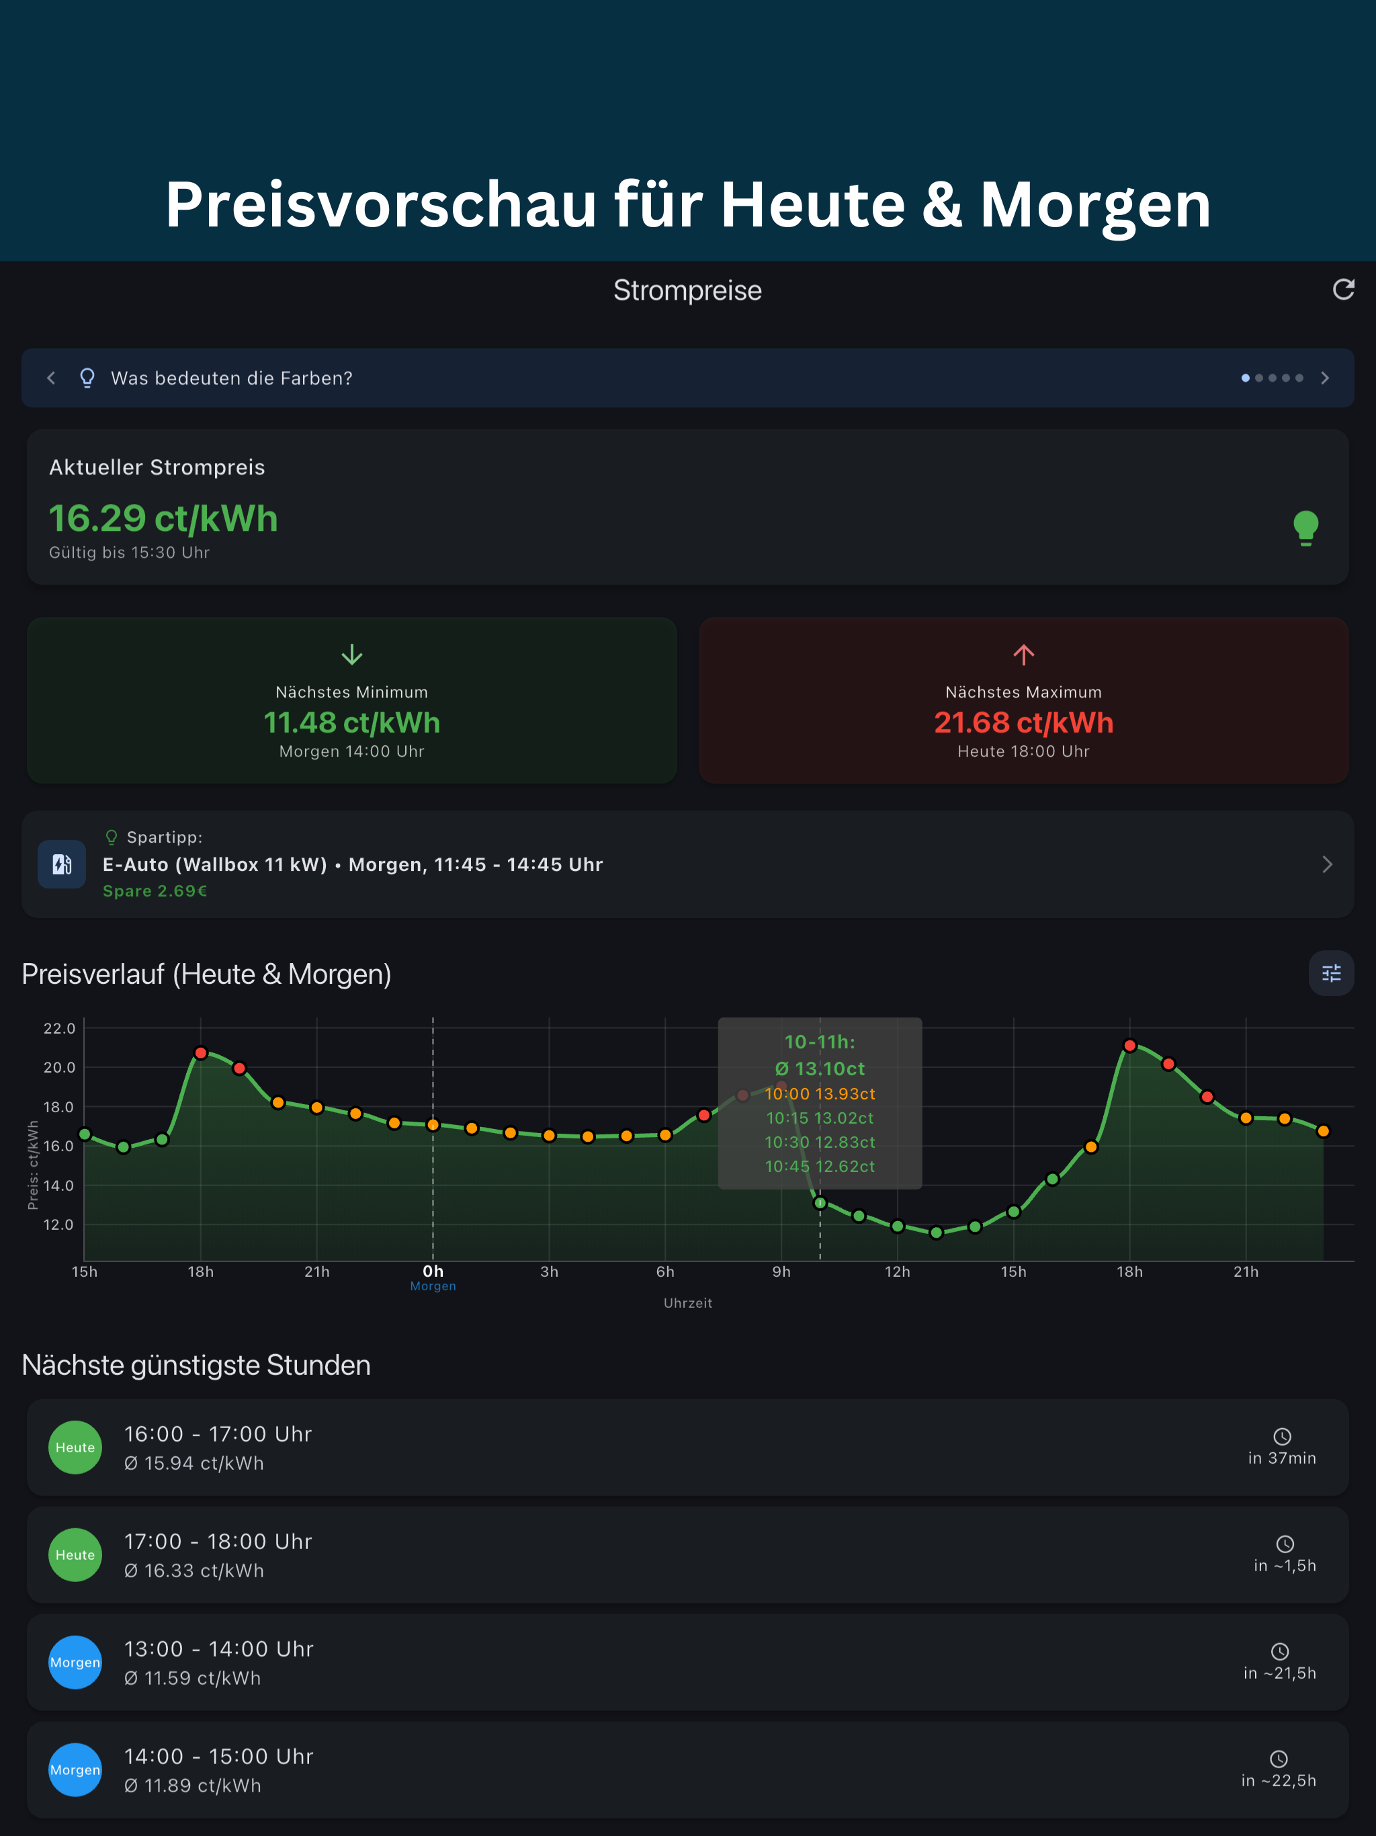
Task: Select the first tip pagination dot
Action: 1245,378
